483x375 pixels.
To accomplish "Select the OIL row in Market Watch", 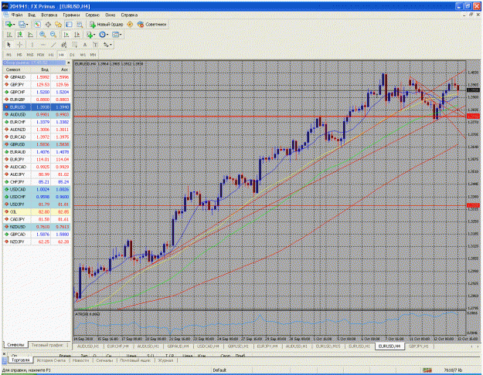I will click(x=36, y=211).
